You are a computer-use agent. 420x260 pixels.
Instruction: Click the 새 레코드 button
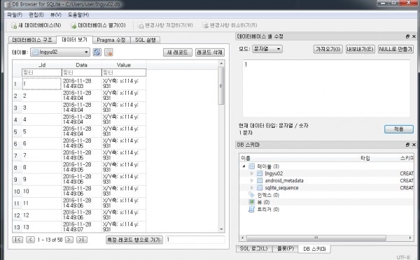(178, 52)
